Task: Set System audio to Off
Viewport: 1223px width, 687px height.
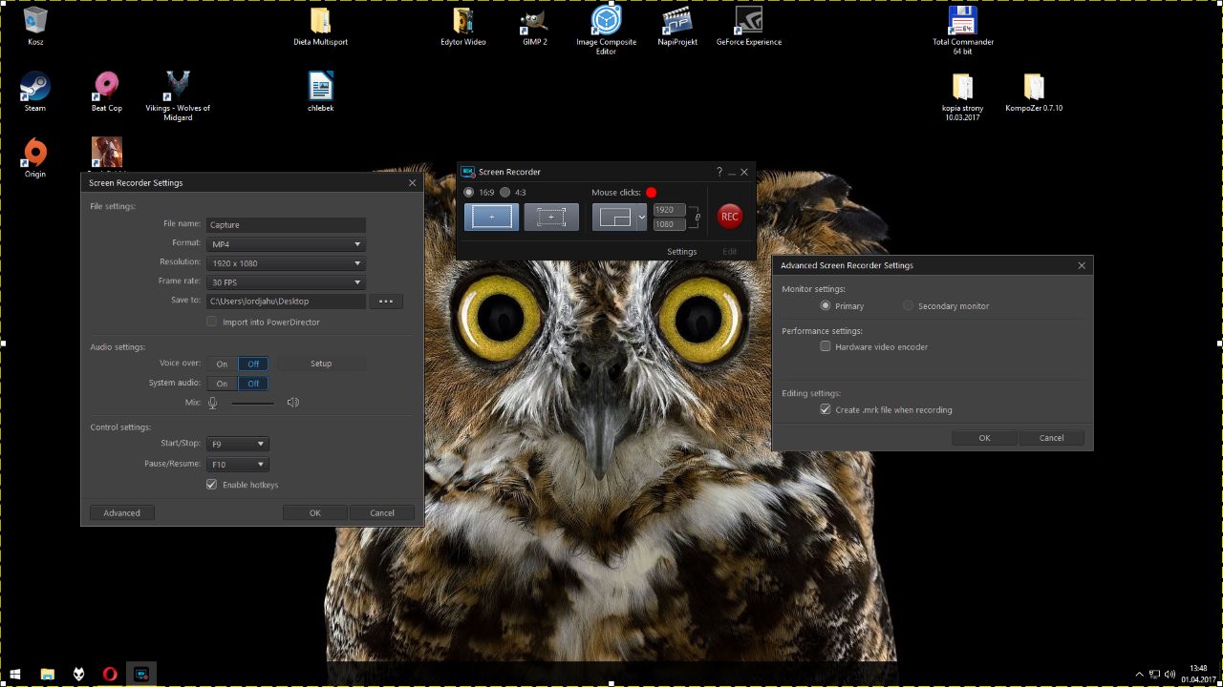Action: coord(253,384)
